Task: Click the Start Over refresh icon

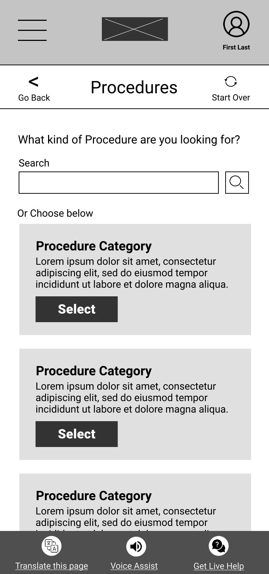Action: [x=231, y=81]
